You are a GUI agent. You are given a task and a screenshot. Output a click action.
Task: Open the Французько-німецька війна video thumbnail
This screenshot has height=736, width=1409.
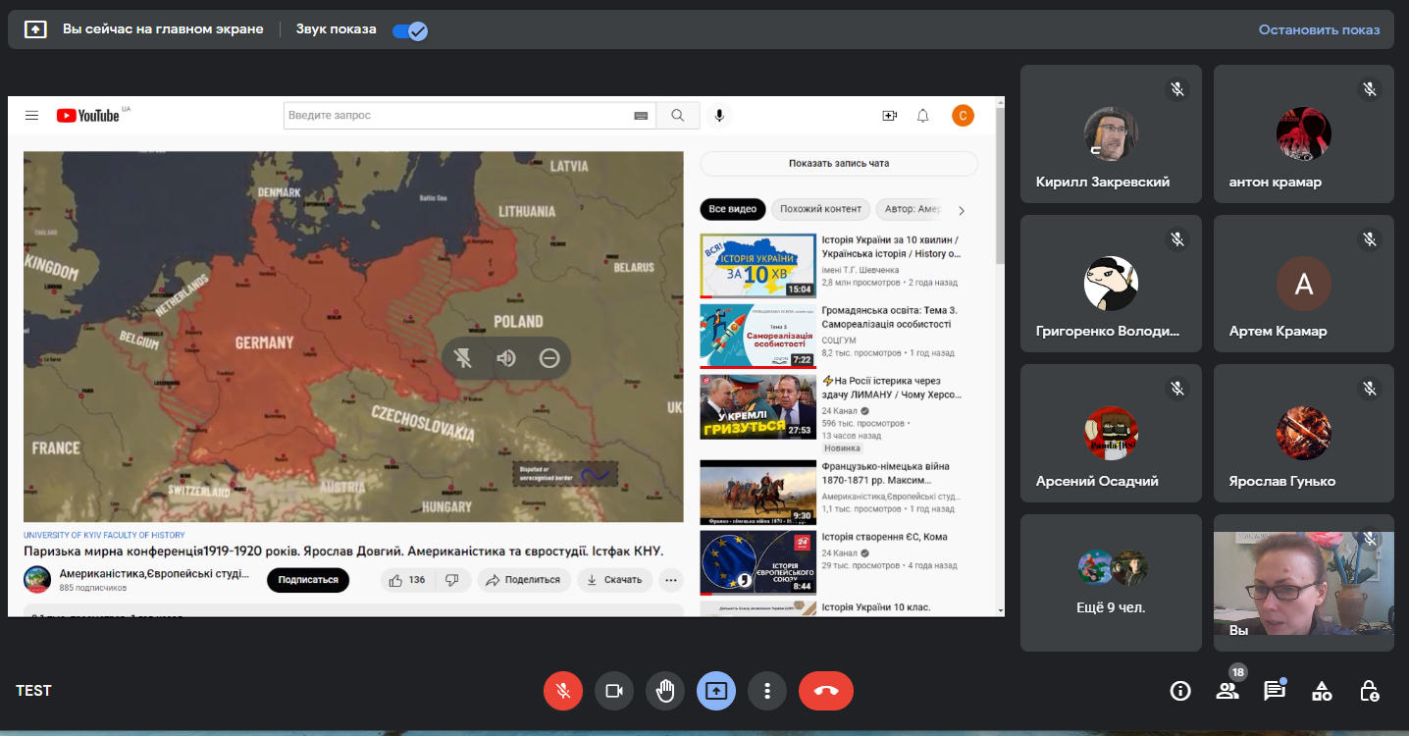[757, 493]
